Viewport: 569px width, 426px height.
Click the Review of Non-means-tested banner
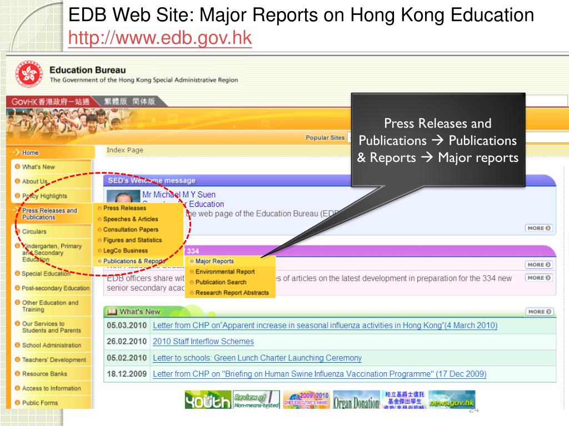(x=257, y=399)
